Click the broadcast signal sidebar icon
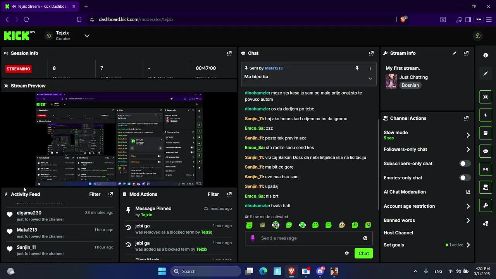 point(486,169)
